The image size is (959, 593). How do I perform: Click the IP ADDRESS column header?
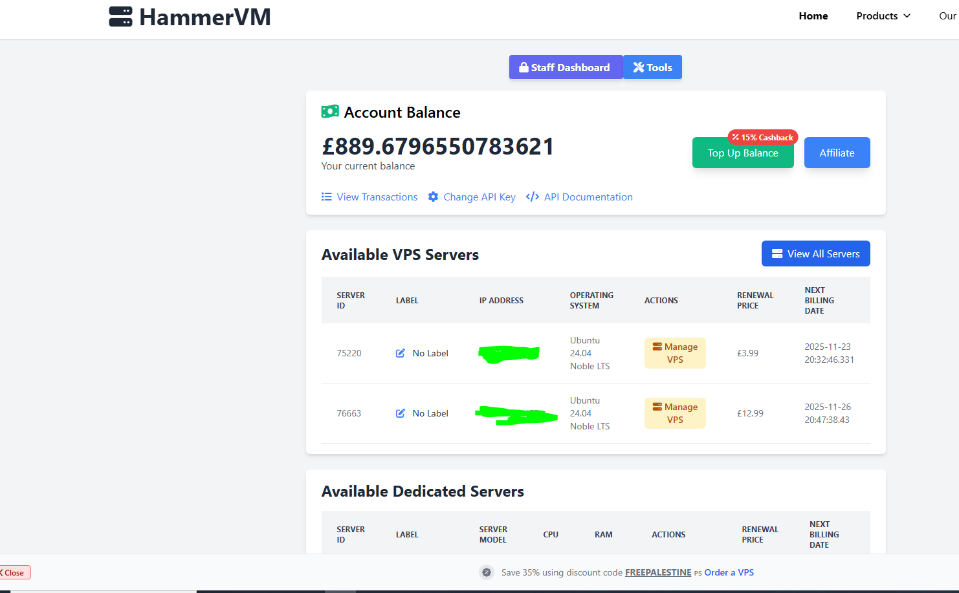[502, 301]
